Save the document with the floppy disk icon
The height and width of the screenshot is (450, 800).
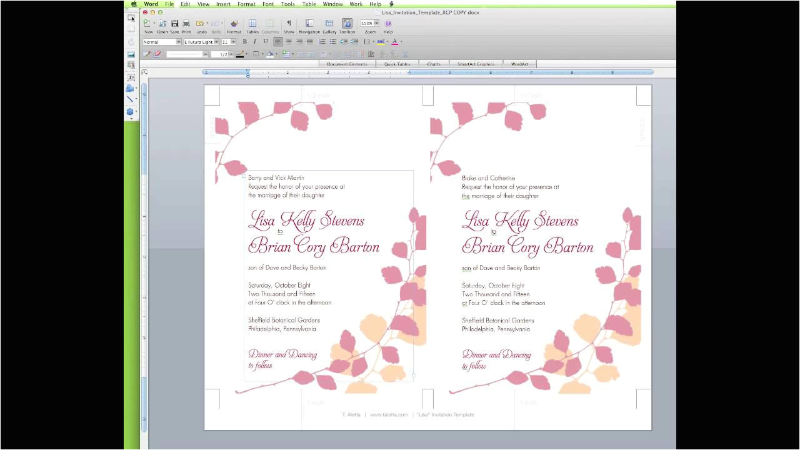pos(175,23)
